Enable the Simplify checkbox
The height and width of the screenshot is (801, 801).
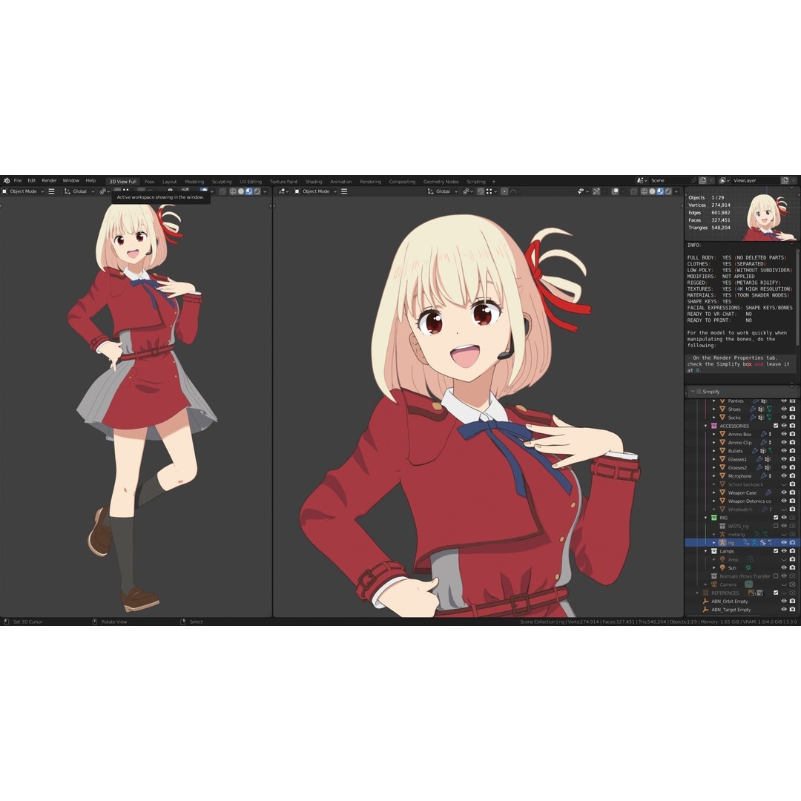(x=699, y=392)
